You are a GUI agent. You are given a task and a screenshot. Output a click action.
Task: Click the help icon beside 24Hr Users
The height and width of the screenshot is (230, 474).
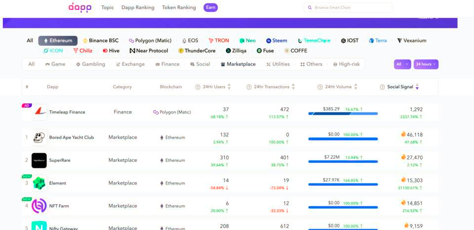(198, 87)
